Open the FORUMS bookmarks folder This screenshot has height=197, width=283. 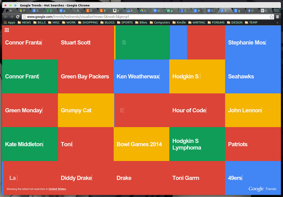pyautogui.click(x=216, y=22)
